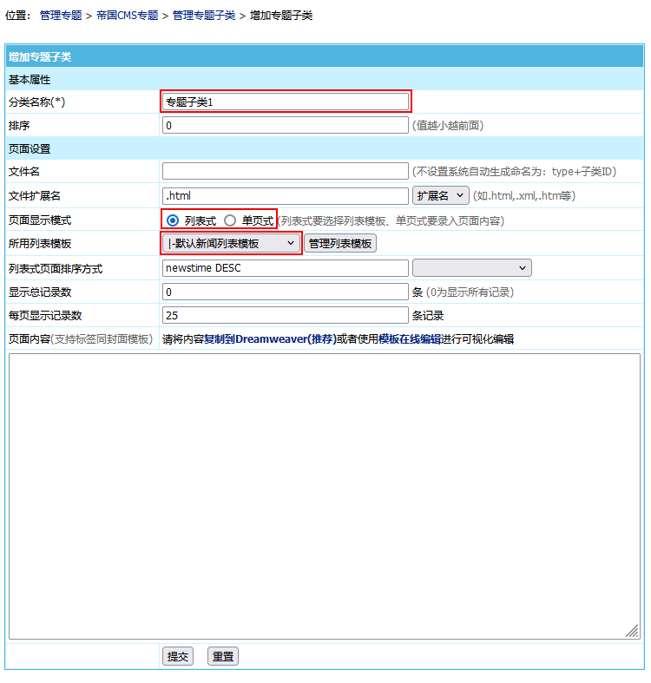Go to 管理专题子类 breadcrumb link
The height and width of the screenshot is (683, 651).
click(203, 16)
